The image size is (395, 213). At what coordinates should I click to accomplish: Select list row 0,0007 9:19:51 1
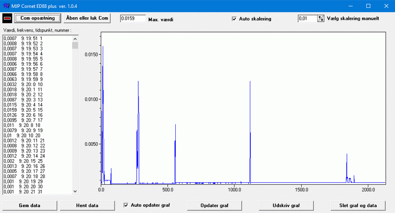click(x=38, y=39)
